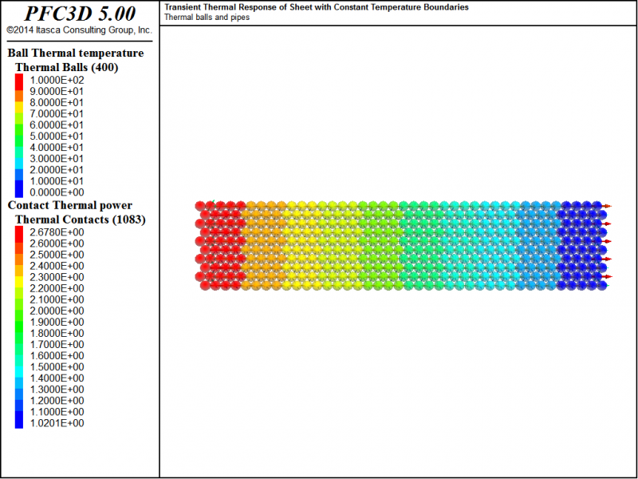Click the 1.9000E+00 power value
This screenshot has width=638, height=479.
tap(57, 322)
